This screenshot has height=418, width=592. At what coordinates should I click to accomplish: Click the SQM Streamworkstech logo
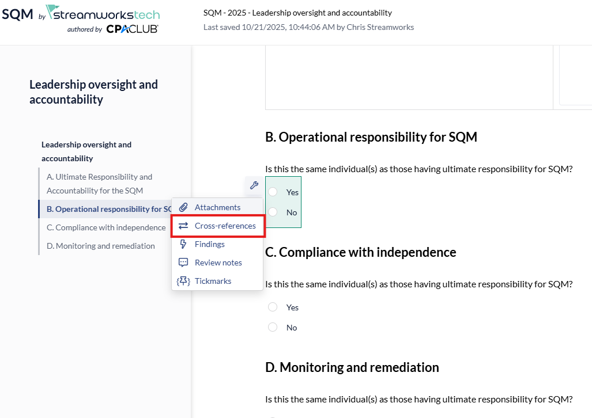tap(81, 14)
